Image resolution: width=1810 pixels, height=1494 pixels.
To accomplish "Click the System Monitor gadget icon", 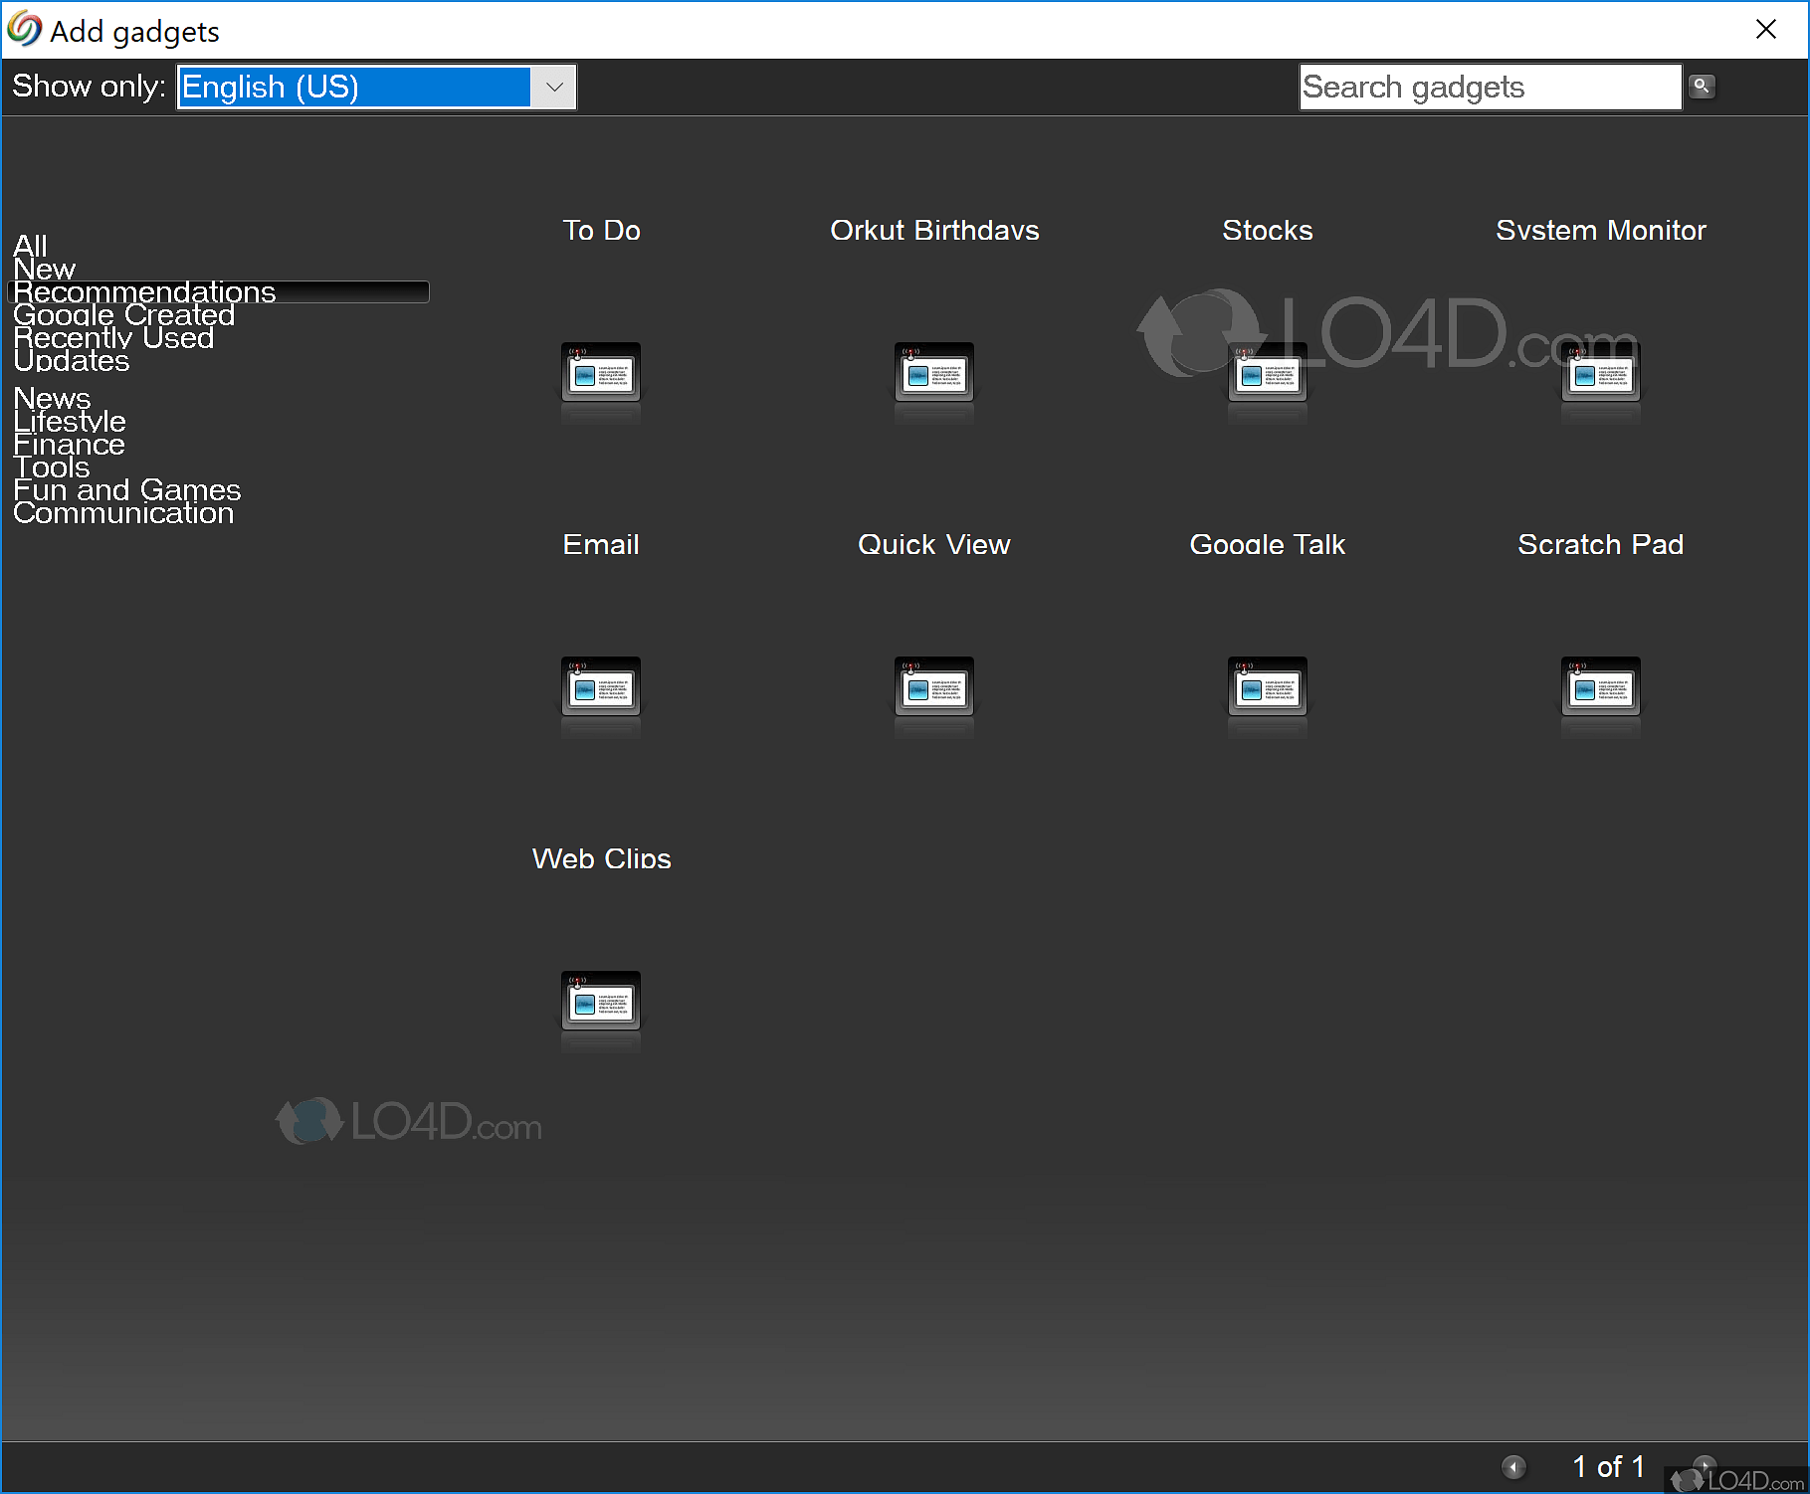I will pos(1601,372).
